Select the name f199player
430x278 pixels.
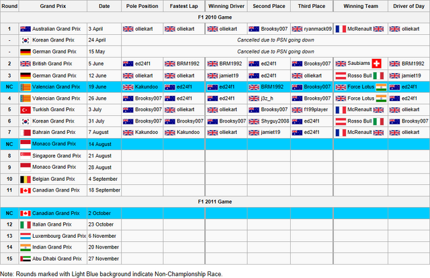click(316, 110)
